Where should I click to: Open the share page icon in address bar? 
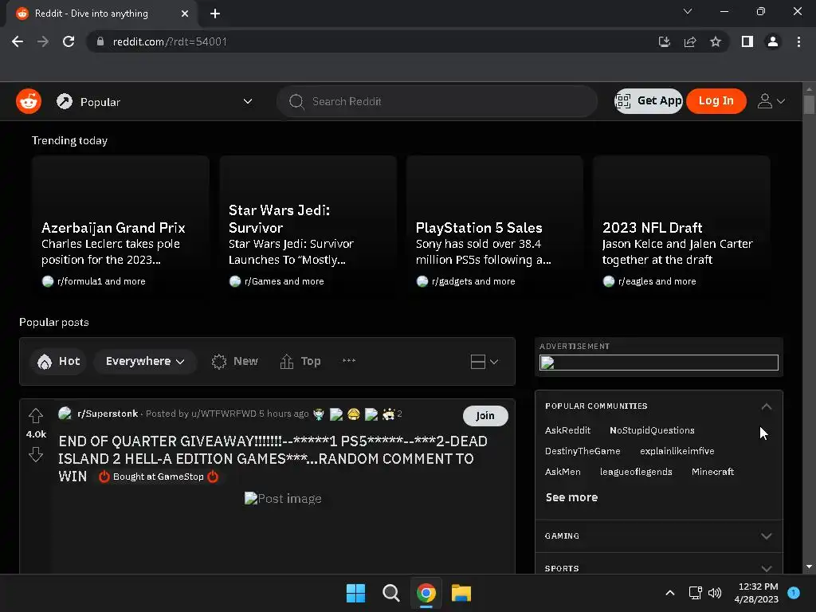(x=690, y=41)
